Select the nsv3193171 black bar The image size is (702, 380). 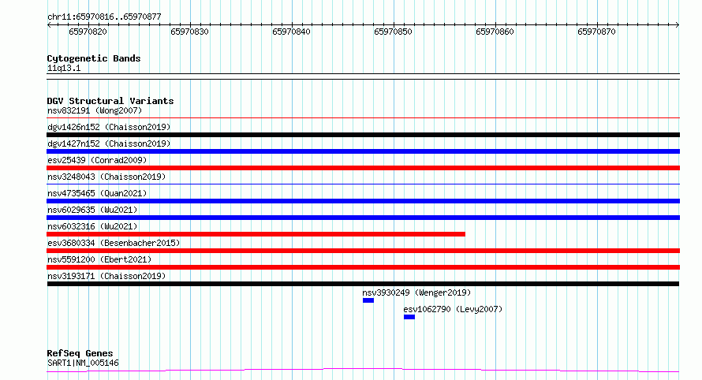click(x=363, y=284)
